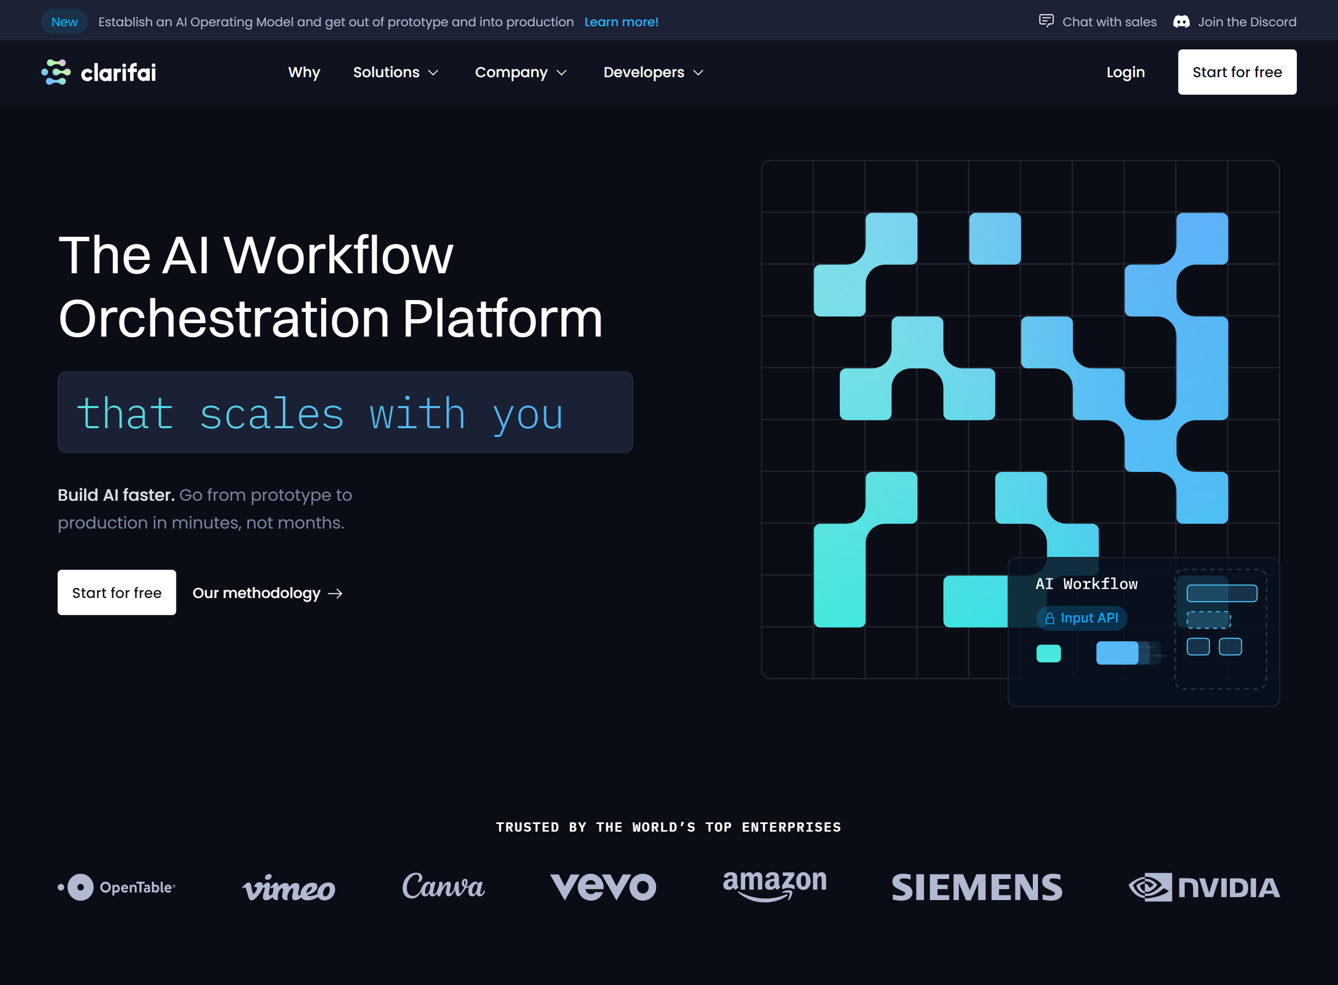
Task: Expand the Solutions dropdown chevron
Action: [433, 73]
